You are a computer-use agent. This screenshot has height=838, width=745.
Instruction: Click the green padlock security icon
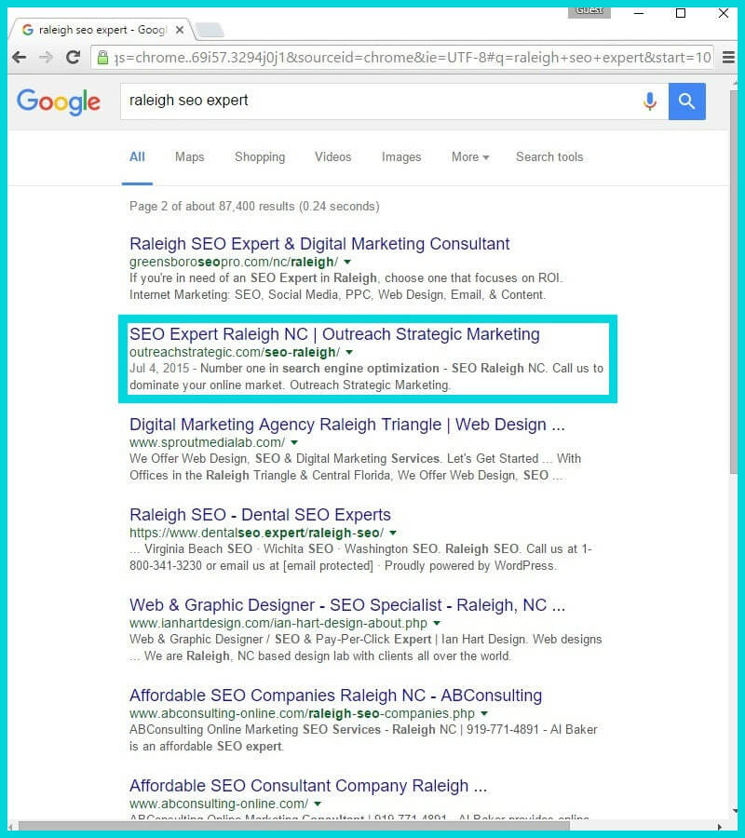pyautogui.click(x=102, y=57)
